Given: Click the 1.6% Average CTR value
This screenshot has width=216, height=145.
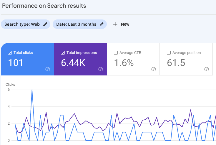Looking at the screenshot, I should pos(124,63).
